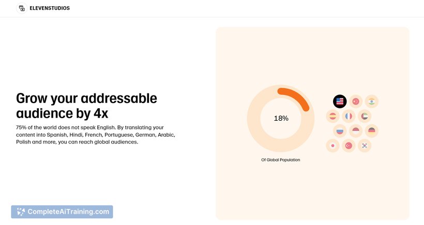Click the orange progress arc segment
424x225 pixels.
click(295, 98)
